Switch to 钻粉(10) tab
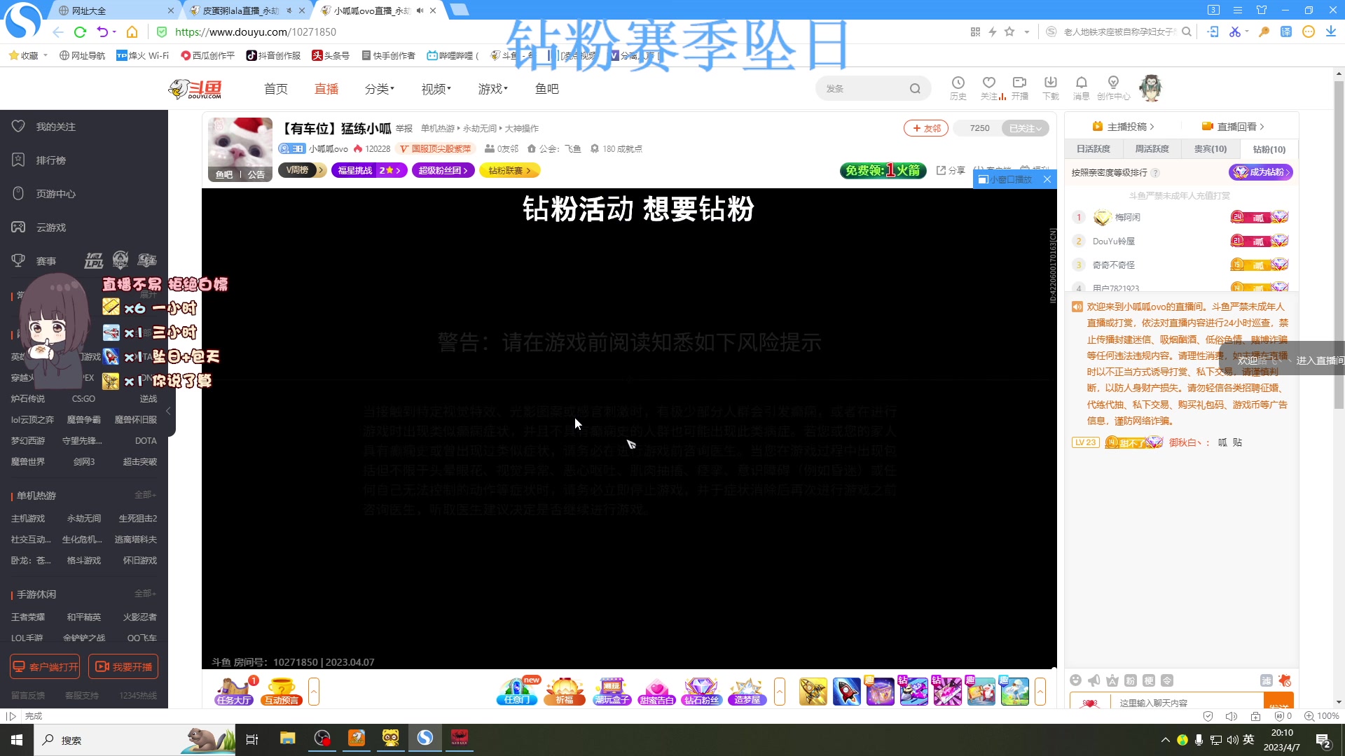The width and height of the screenshot is (1345, 756). pos(1269,149)
